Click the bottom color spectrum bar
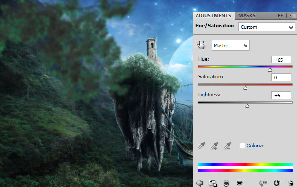Viewport: 297px width, 187px height. pos(245,170)
